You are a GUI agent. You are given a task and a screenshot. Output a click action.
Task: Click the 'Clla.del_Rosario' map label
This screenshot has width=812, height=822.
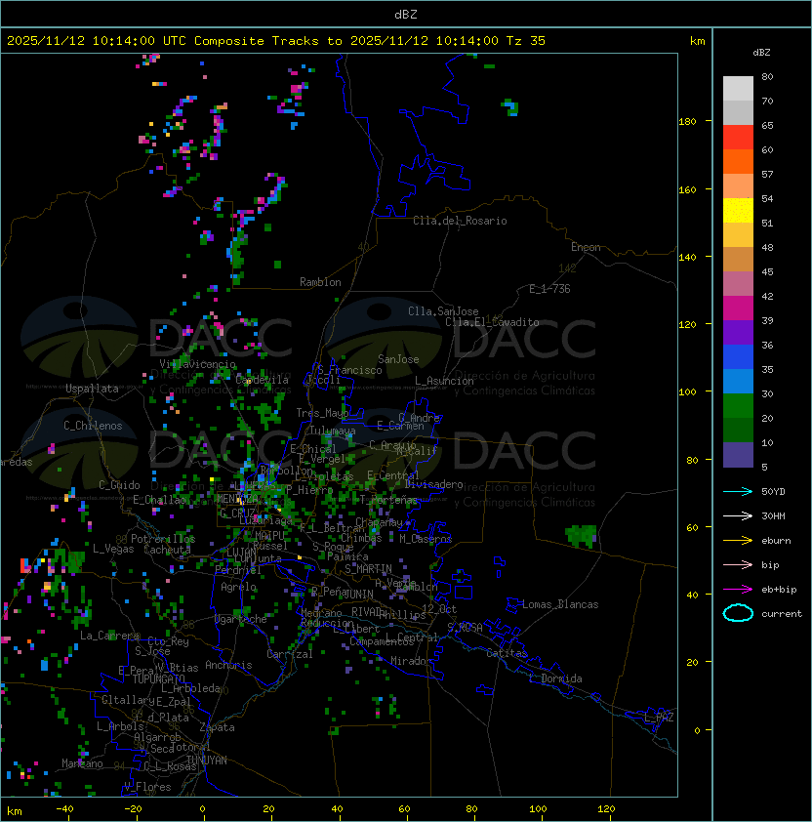pyautogui.click(x=460, y=221)
